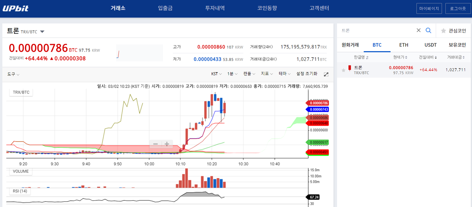Screen dimensions: 472x207
Task: Click the 마이페이지 button
Action: 429,8
